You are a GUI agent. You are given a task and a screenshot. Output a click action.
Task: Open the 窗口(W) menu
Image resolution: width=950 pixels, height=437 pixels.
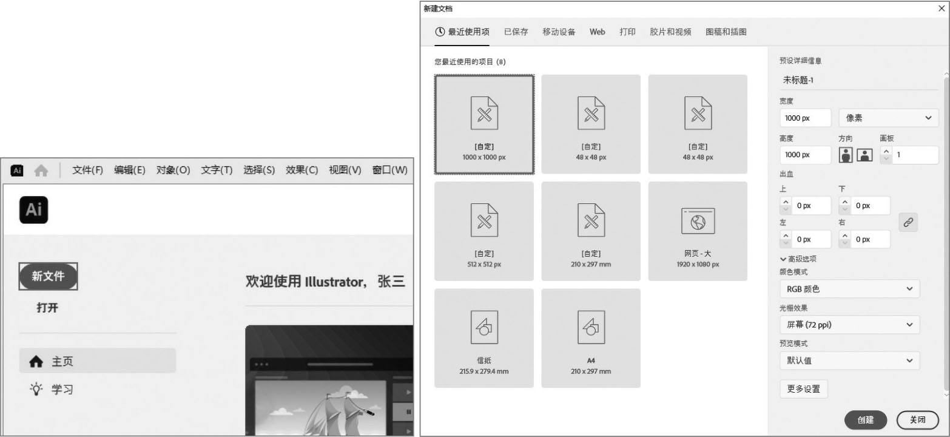point(390,171)
